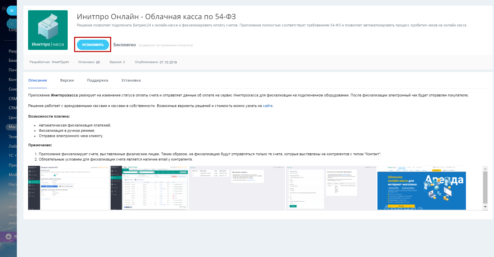Viewport: 494px width, 257px height.
Task: Click 'Установок: 95' text
Action: coord(89,62)
